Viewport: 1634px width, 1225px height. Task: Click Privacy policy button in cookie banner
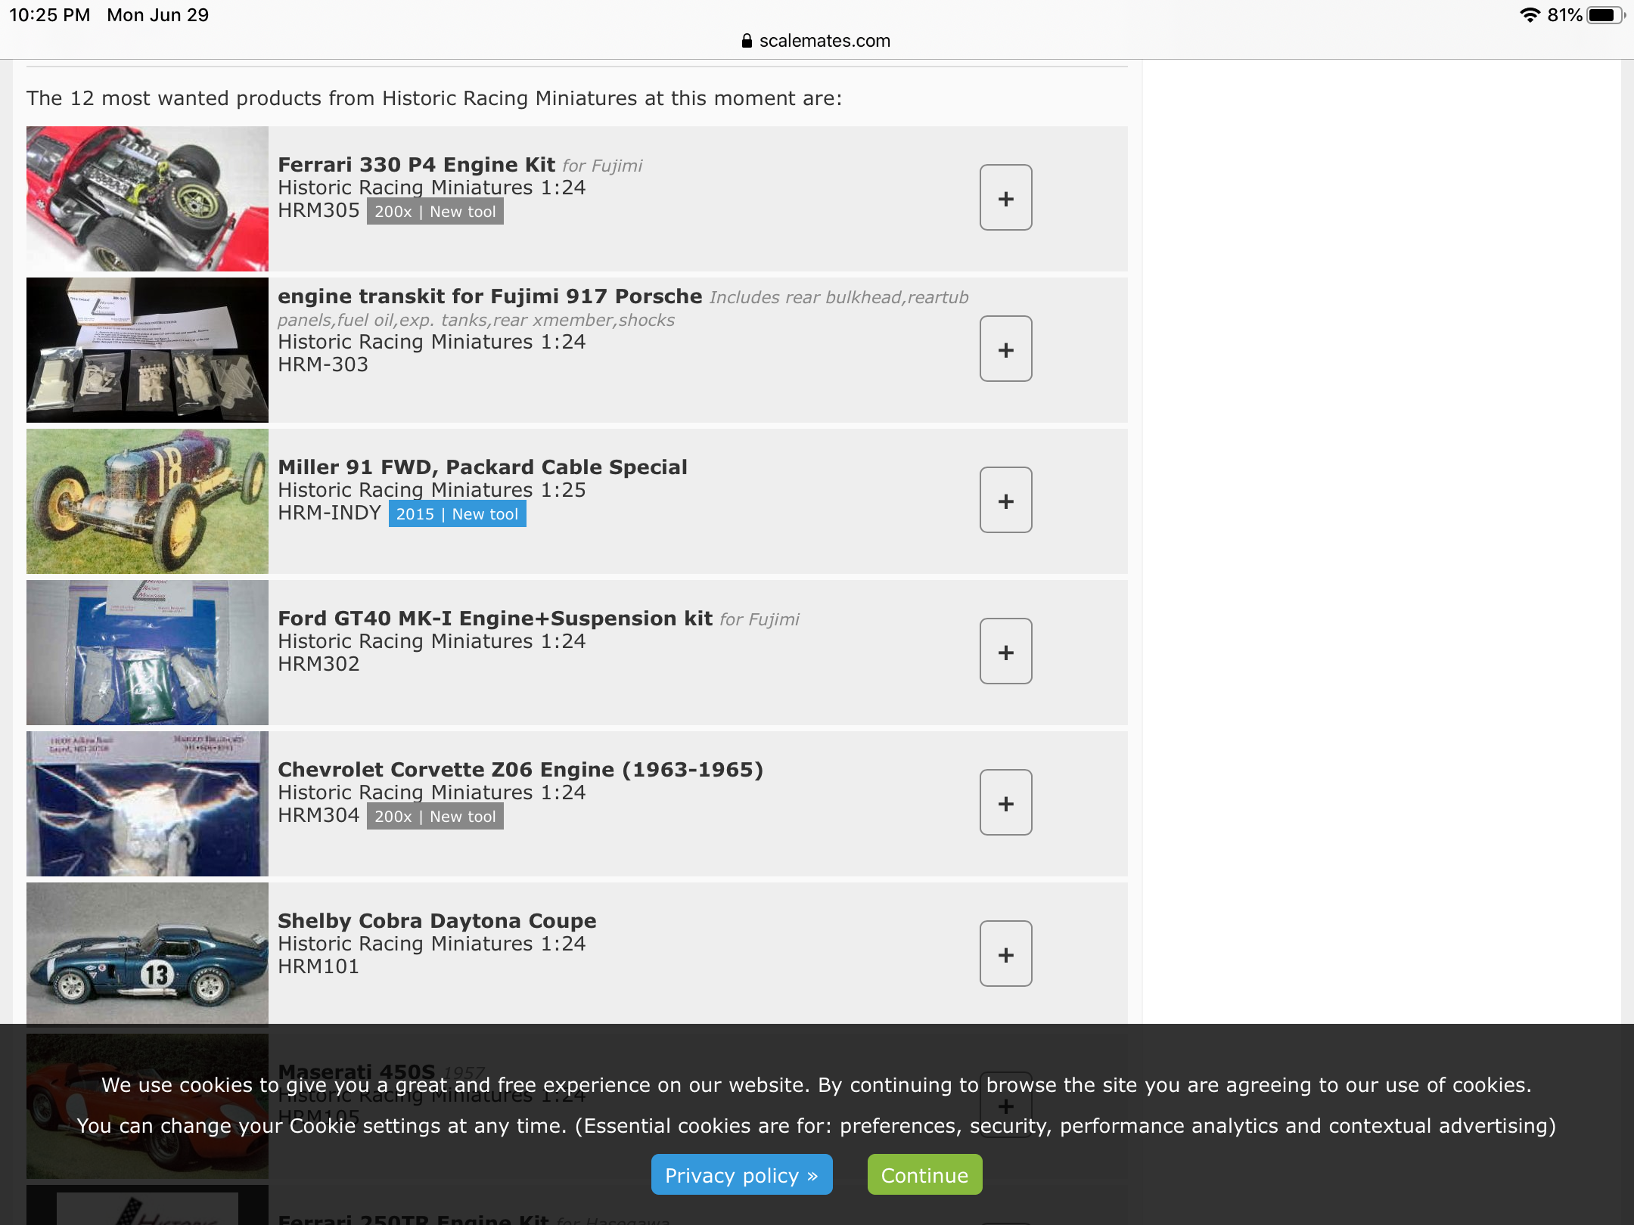741,1174
